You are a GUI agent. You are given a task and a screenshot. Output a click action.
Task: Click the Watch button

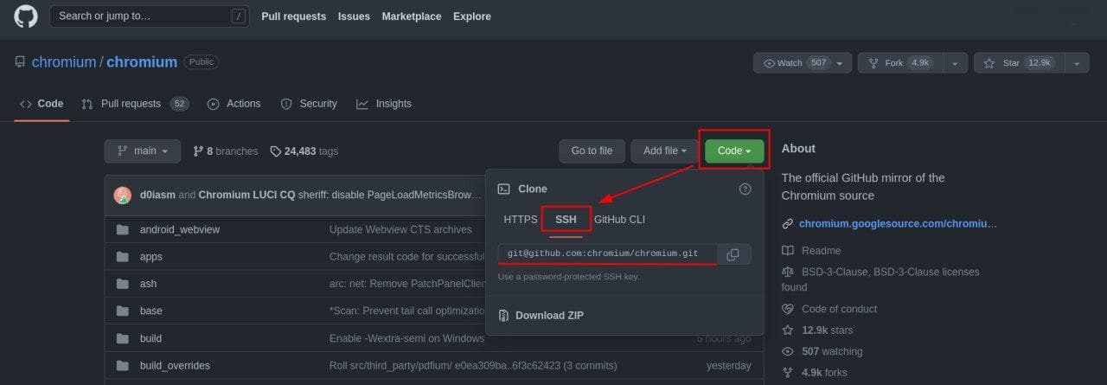coord(803,63)
